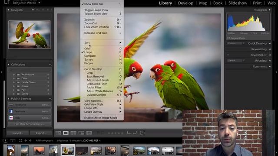The width and height of the screenshot is (278, 156).
Task: Click Set Up for Facebook
Action: click(45, 111)
